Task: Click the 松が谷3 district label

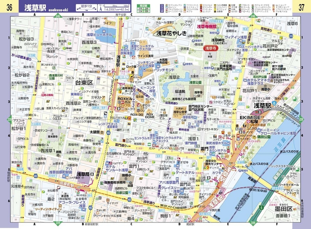Action: (26, 39)
